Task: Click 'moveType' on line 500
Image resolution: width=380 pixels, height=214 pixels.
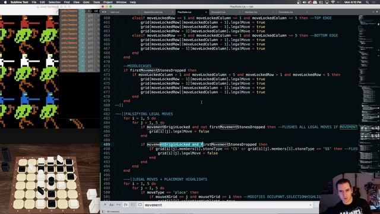Action: [156, 193]
